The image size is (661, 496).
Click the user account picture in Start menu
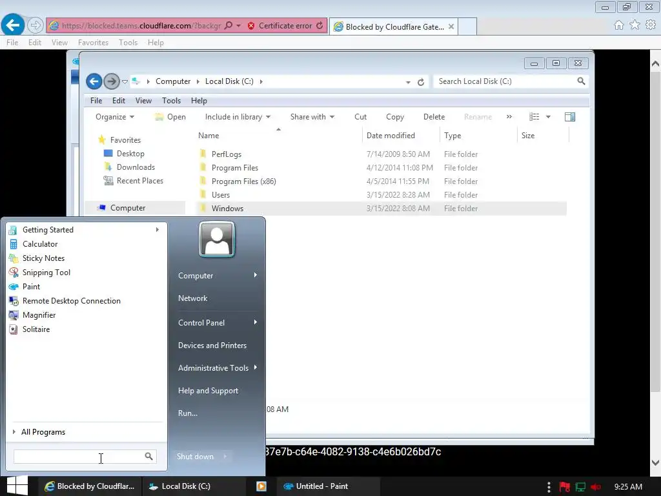pos(217,240)
